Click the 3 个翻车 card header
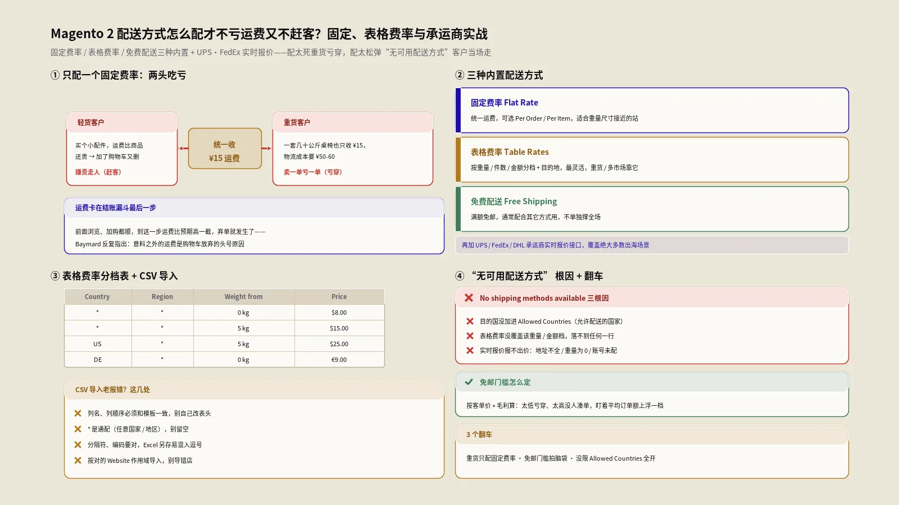The height and width of the screenshot is (505, 899). pyautogui.click(x=652, y=434)
